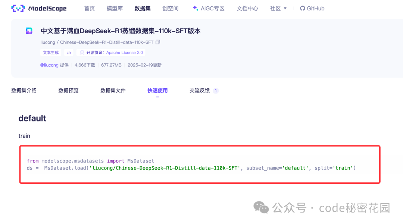The height and width of the screenshot is (224, 403).
Task: Click the train split label
Action: tap(24, 136)
